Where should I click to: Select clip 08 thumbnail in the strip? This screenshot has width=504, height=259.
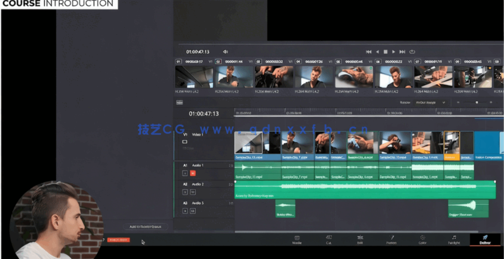[473, 77]
